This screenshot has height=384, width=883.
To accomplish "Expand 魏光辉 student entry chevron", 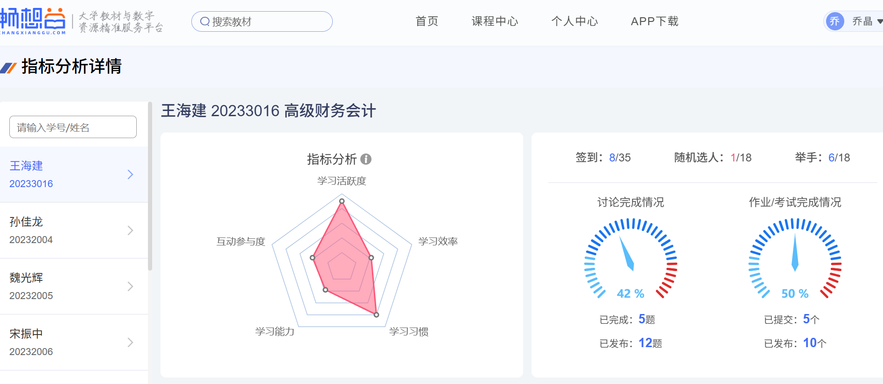I will pyautogui.click(x=130, y=286).
